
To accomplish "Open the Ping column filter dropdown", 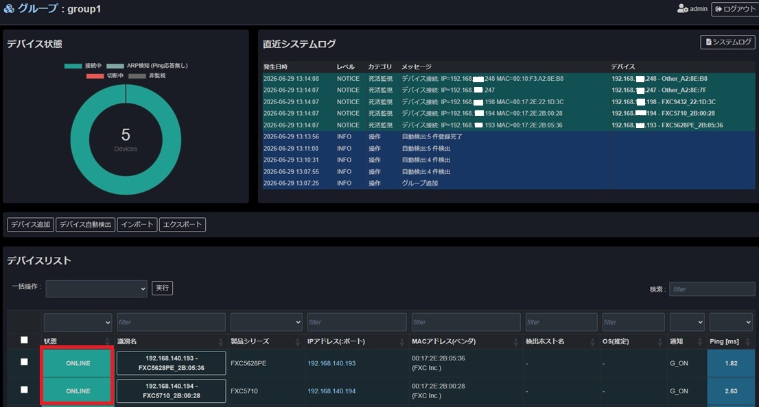I will 731,322.
